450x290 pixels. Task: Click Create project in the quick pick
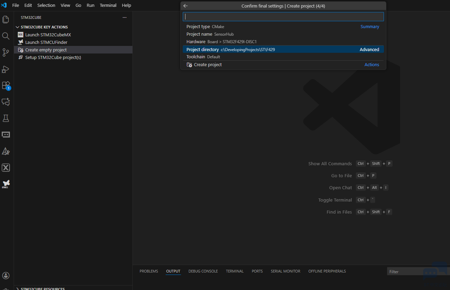[x=208, y=65]
